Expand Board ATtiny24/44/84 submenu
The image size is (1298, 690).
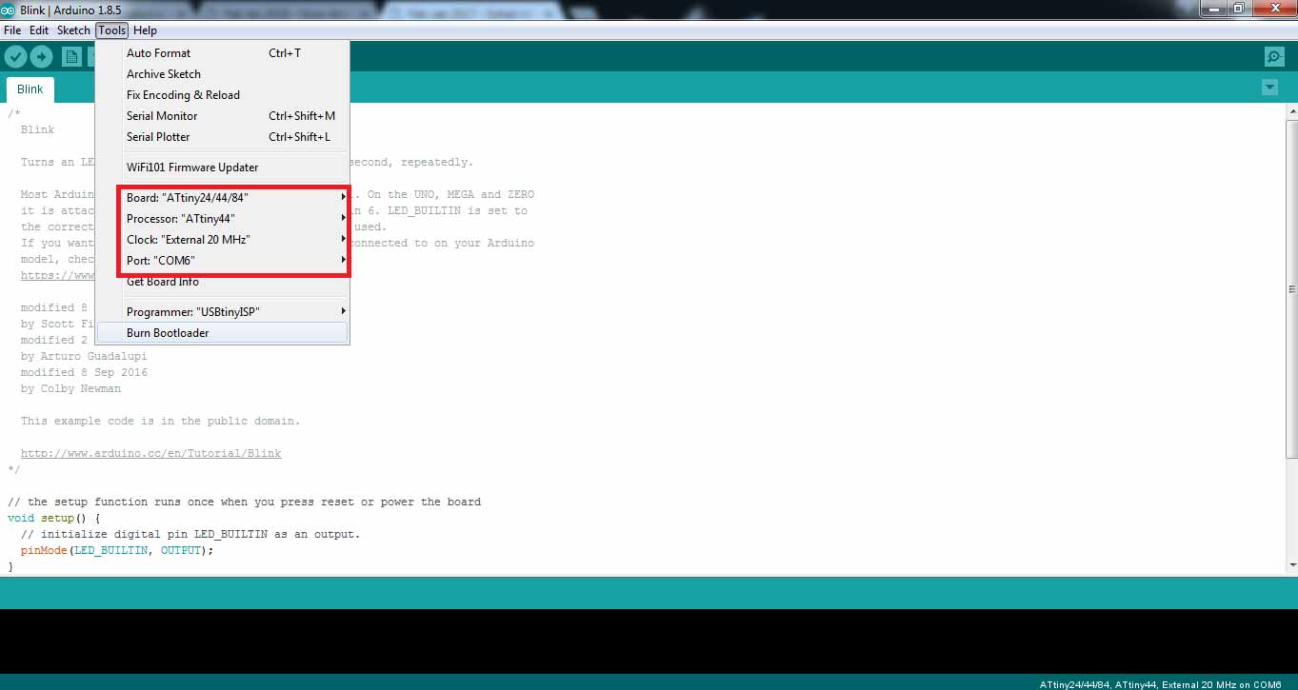click(223, 198)
